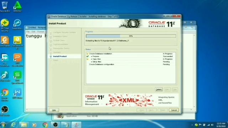The width and height of the screenshot is (228, 128).
Task: Open the volume speaker tray icon
Action: pyautogui.click(x=212, y=125)
